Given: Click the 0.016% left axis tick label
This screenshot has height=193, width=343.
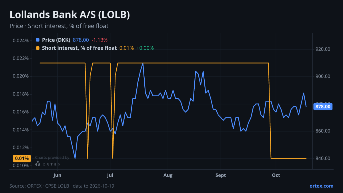Looking at the screenshot, I should pos(21,112).
